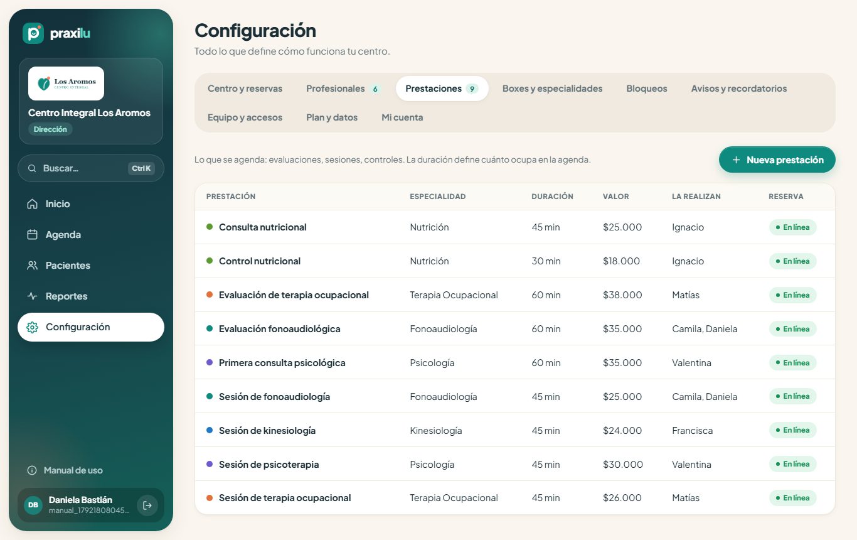The height and width of the screenshot is (540, 857).
Task: Click the blue dot of Sesión de kinesiología
Action: (210, 430)
